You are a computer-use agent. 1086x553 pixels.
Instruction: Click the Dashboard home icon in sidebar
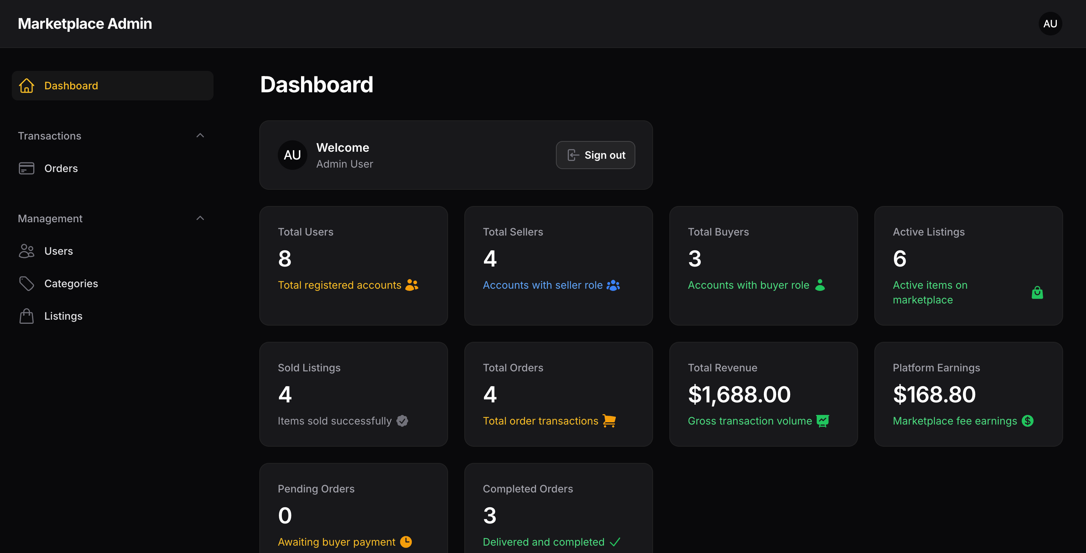click(27, 86)
